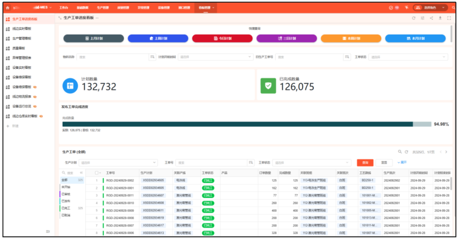Click the orange 查询 button
Screen dimensions: 459x239
pos(365,162)
